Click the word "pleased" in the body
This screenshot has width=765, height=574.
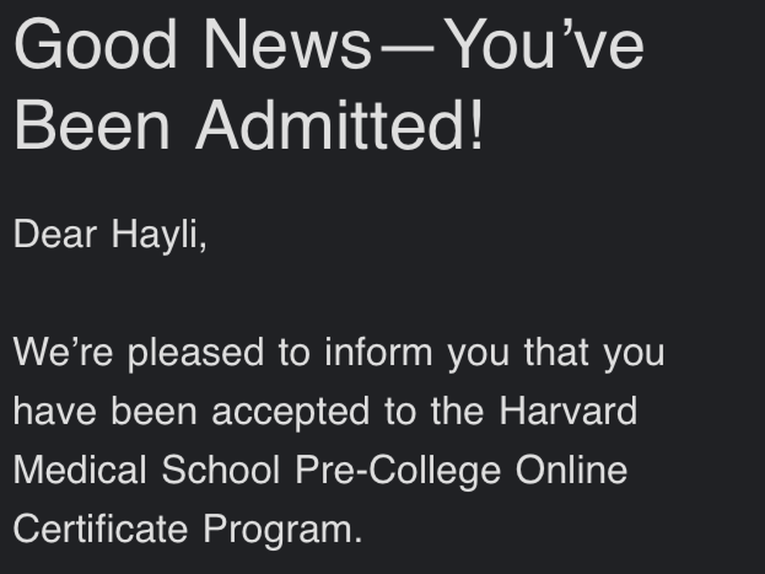click(x=196, y=353)
